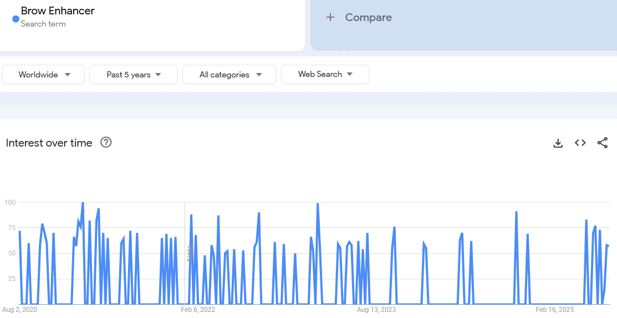Edit the Brow Enhancer search term
The height and width of the screenshot is (318, 617).
[58, 11]
